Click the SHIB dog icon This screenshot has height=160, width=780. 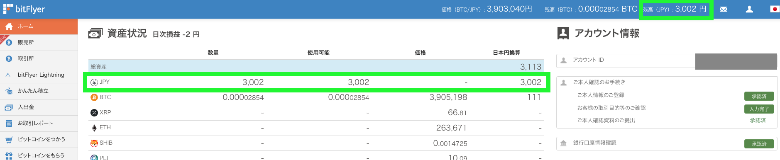[x=94, y=143]
